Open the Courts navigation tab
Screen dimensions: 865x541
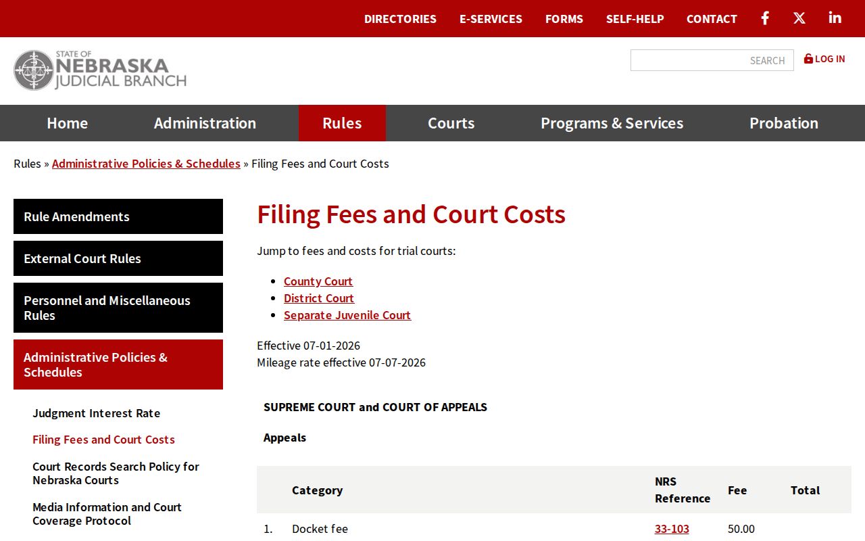pyautogui.click(x=451, y=123)
